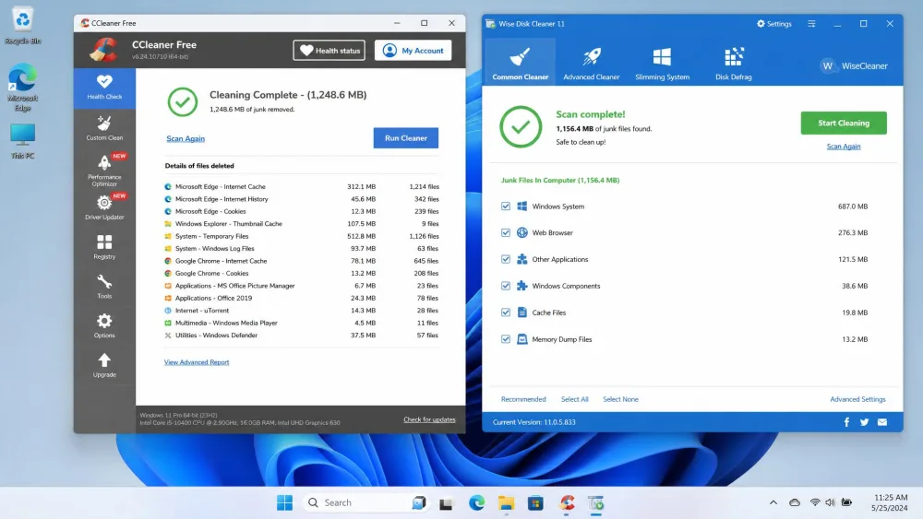Click Select None link
The width and height of the screenshot is (923, 519).
coord(620,399)
